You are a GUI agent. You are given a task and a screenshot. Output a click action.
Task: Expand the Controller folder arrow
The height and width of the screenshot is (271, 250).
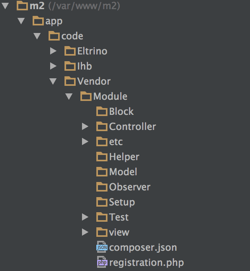tap(85, 127)
